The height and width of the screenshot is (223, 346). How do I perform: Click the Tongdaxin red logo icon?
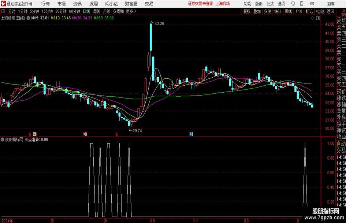tap(3, 4)
